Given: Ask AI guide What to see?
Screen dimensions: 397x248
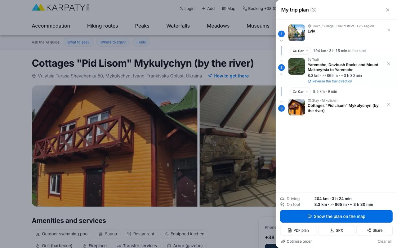Looking at the screenshot, I should click(x=78, y=42).
